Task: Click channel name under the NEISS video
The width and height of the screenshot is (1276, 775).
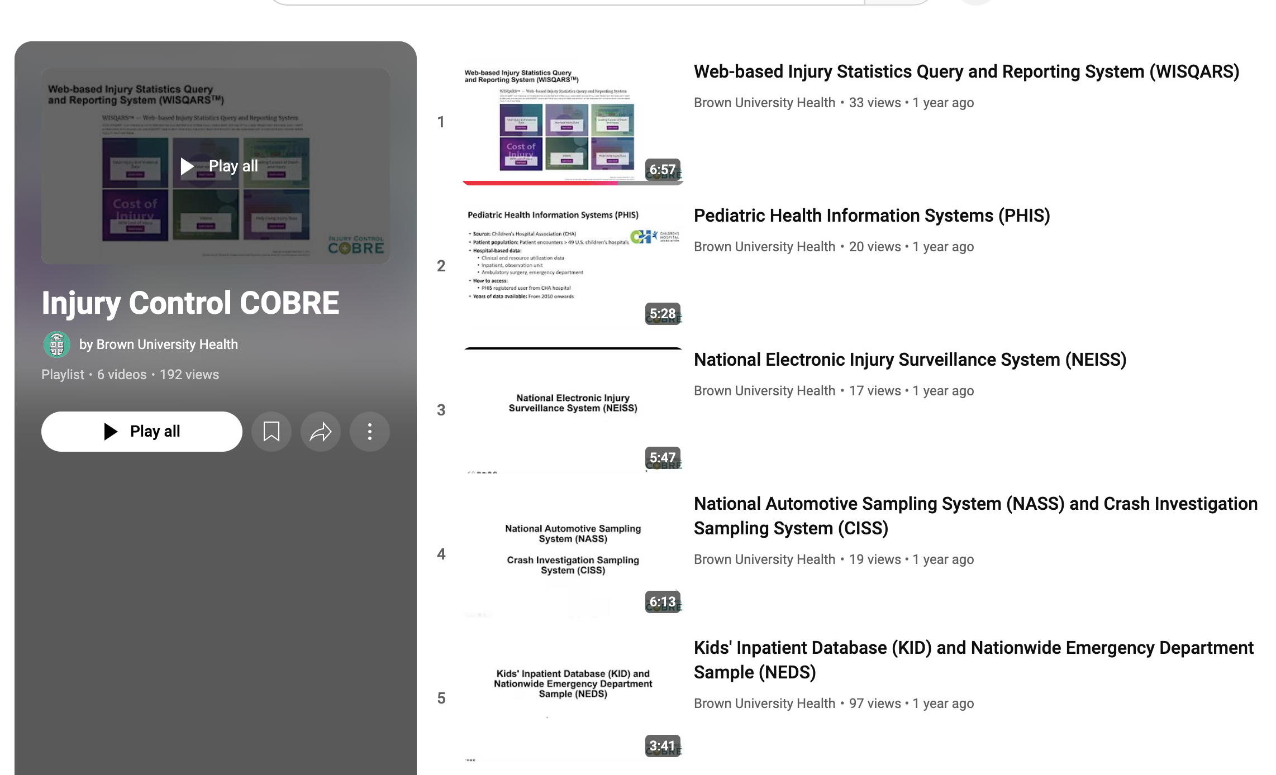Action: (764, 391)
